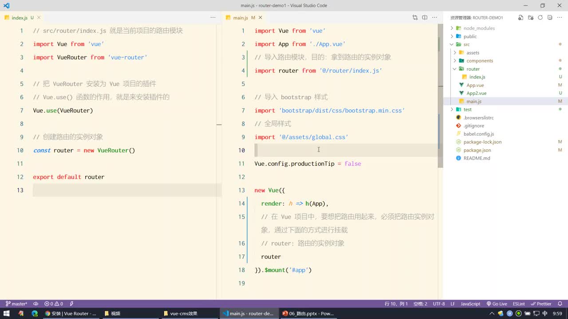This screenshot has width=568, height=319.
Task: Open the notifications bell
Action: 560,304
